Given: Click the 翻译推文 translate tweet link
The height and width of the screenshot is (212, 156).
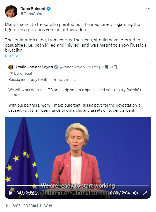Looking at the screenshot, I should [x=12, y=56].
